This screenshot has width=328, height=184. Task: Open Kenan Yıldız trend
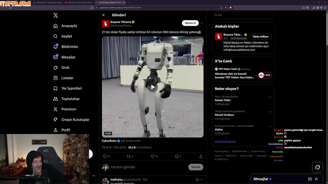point(223,100)
